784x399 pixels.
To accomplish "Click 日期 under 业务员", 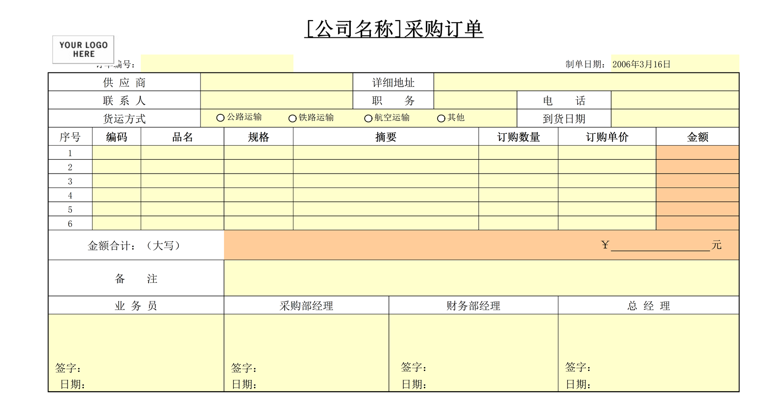I will (73, 385).
